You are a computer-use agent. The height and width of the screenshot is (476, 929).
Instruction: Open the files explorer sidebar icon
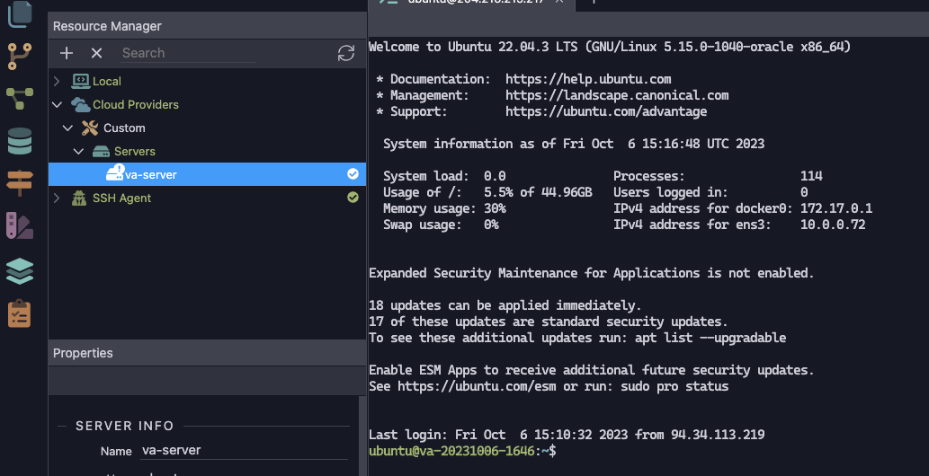20,13
